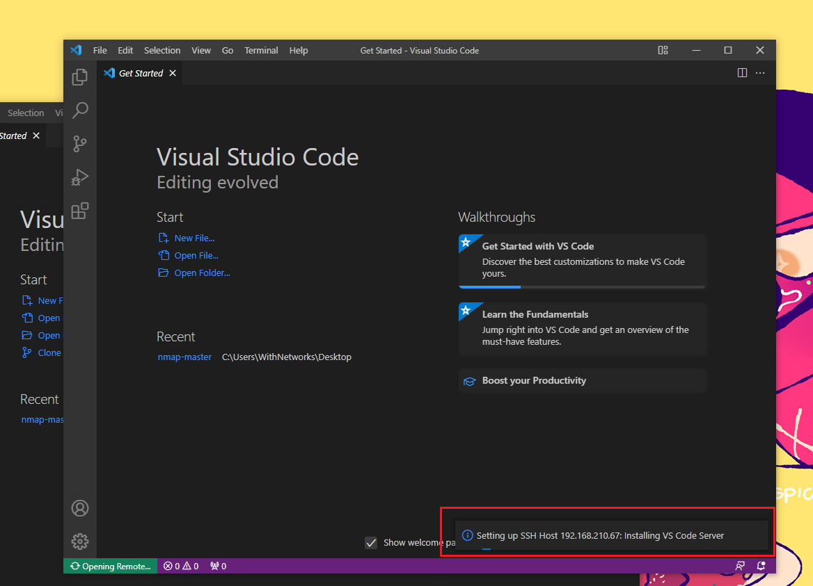Open the Go menu
The height and width of the screenshot is (586, 813).
click(228, 50)
